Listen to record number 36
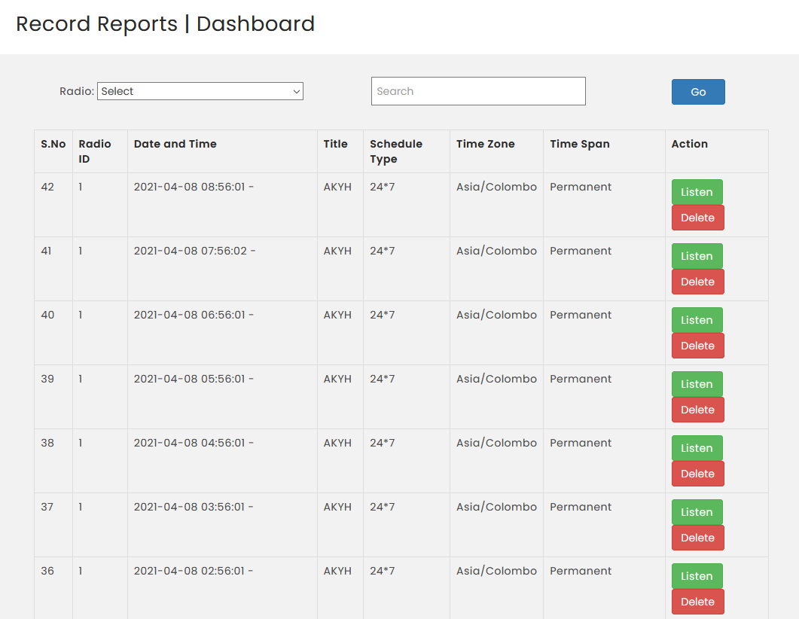The width and height of the screenshot is (799, 619). tap(697, 576)
